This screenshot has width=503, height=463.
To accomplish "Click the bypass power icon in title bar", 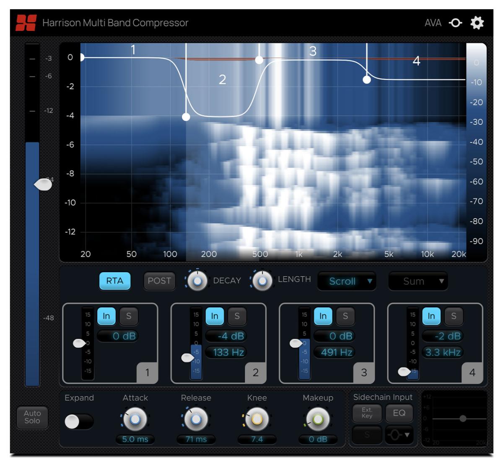I will point(455,23).
